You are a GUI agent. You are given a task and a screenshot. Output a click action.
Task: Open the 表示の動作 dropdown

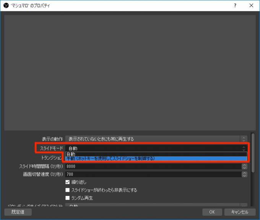156,139
